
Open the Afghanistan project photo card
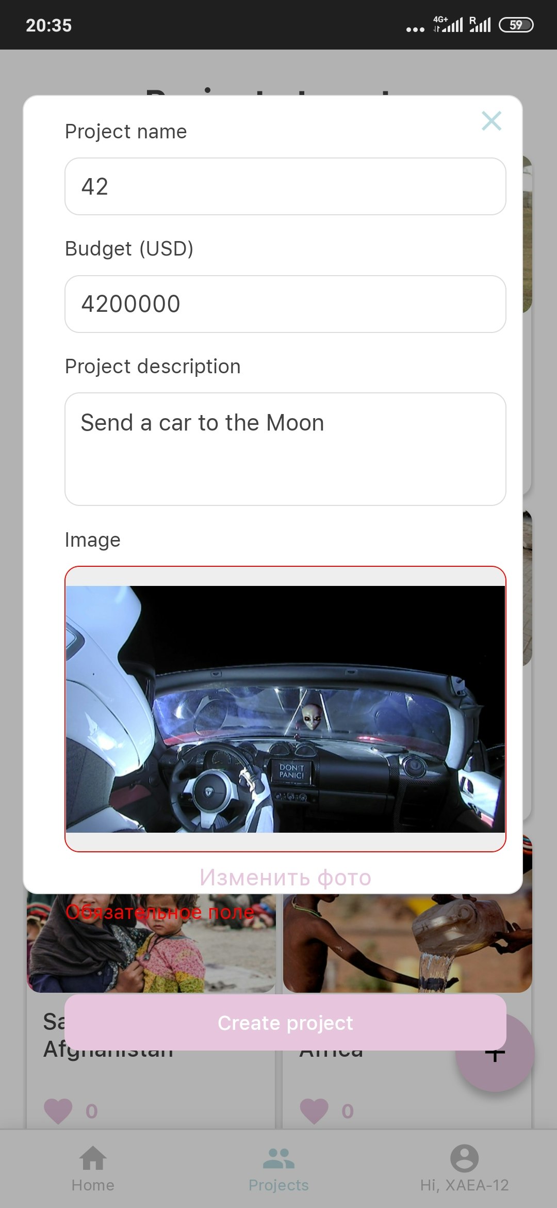[151, 943]
